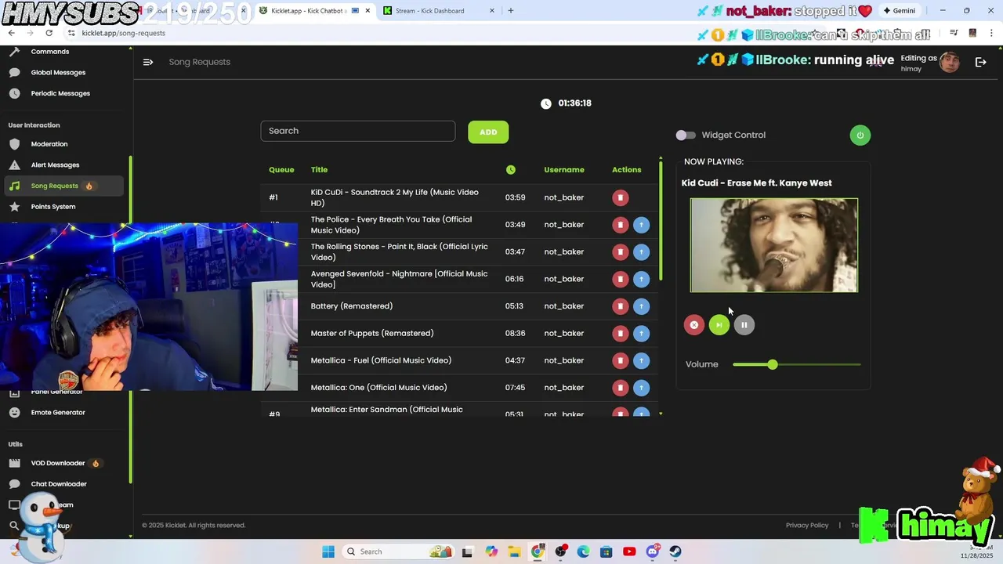The height and width of the screenshot is (564, 1003).
Task: Open Steam from taskbar
Action: 675,551
